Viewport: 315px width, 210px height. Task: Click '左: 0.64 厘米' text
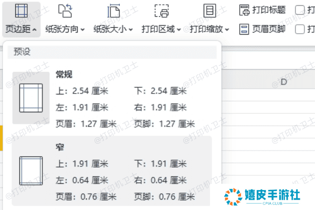[82, 180]
